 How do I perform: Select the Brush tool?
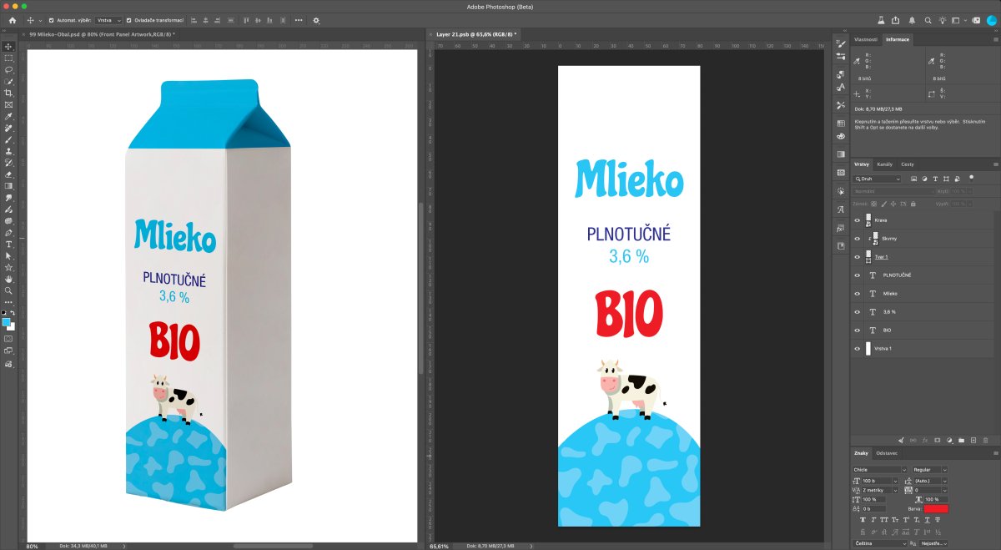(x=8, y=140)
